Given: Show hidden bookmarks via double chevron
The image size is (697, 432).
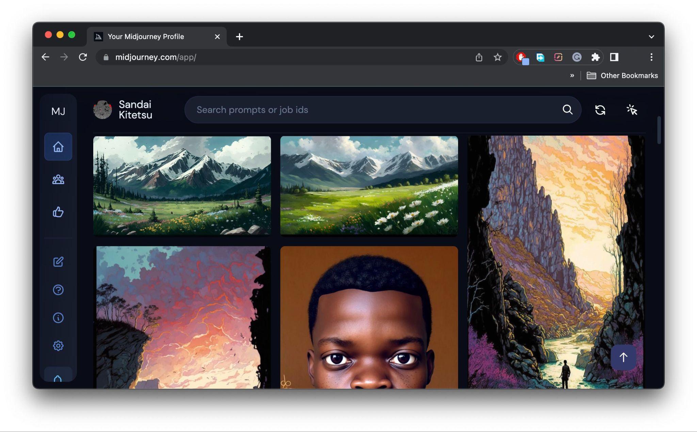Looking at the screenshot, I should pos(572,75).
